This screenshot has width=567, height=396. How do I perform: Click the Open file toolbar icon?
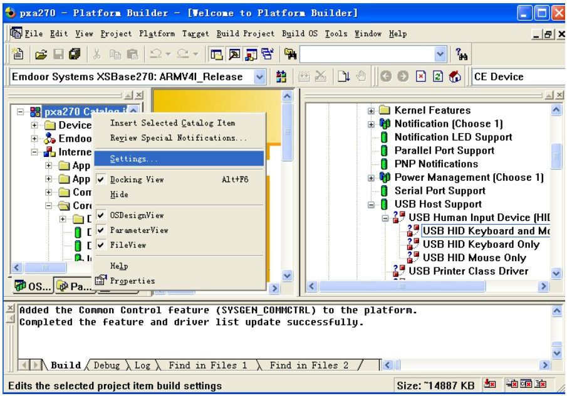41,55
